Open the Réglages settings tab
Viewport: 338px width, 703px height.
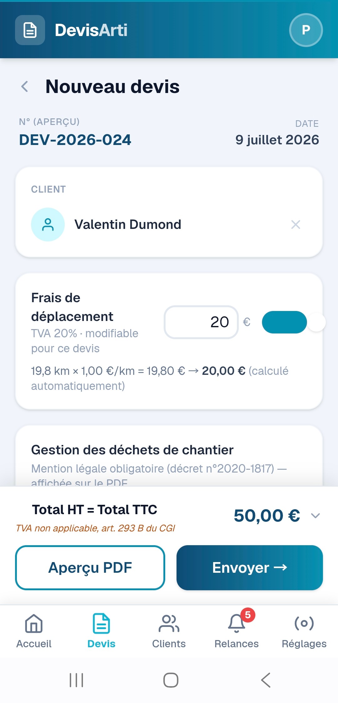tap(304, 631)
